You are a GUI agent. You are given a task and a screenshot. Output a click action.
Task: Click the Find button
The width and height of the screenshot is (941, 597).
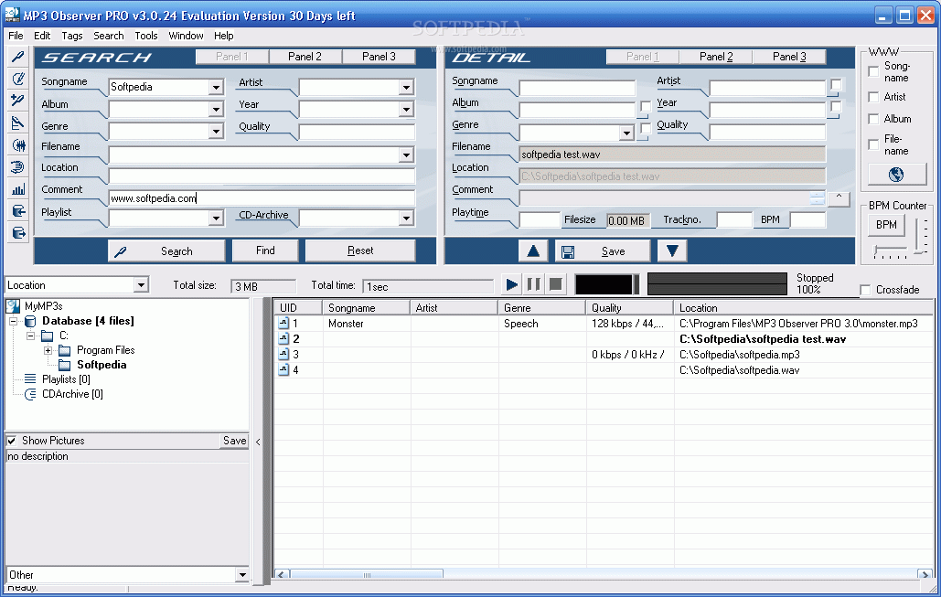tap(265, 251)
